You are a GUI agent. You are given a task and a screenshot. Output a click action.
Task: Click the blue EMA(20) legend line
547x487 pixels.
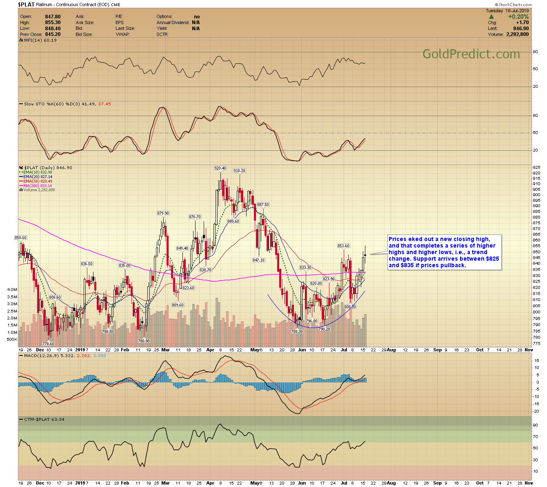(x=21, y=177)
